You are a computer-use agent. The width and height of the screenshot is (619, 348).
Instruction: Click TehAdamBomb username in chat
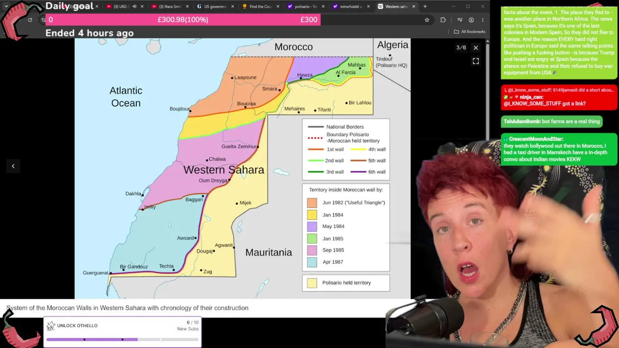pos(522,121)
